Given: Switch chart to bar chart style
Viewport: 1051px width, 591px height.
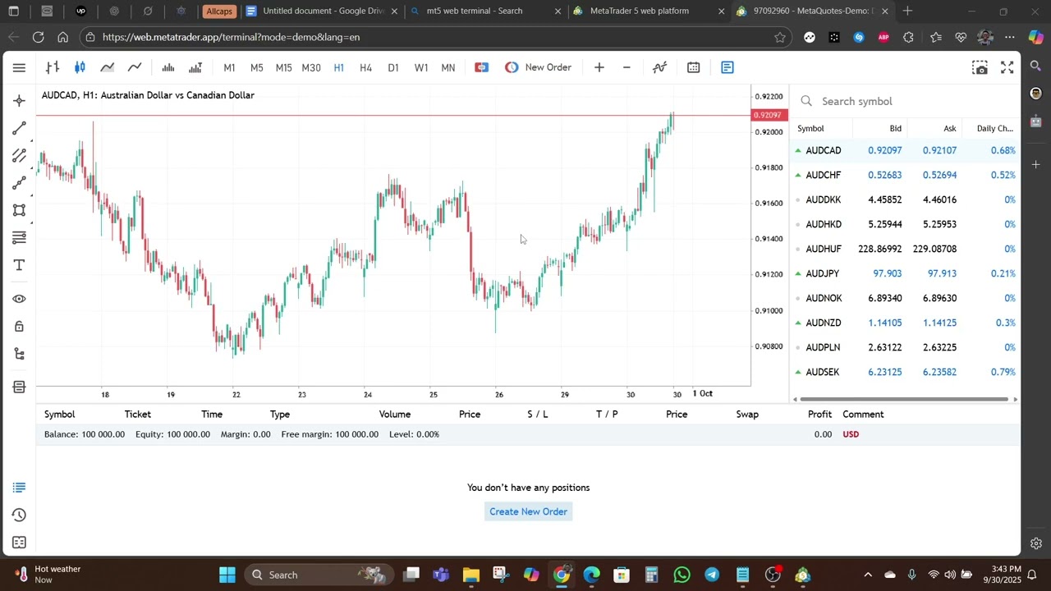Looking at the screenshot, I should (53, 67).
